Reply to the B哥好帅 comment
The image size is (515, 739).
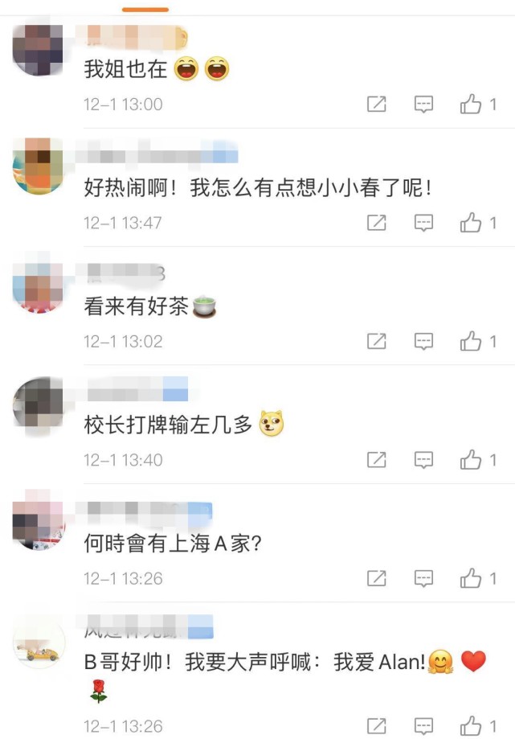coord(423,726)
